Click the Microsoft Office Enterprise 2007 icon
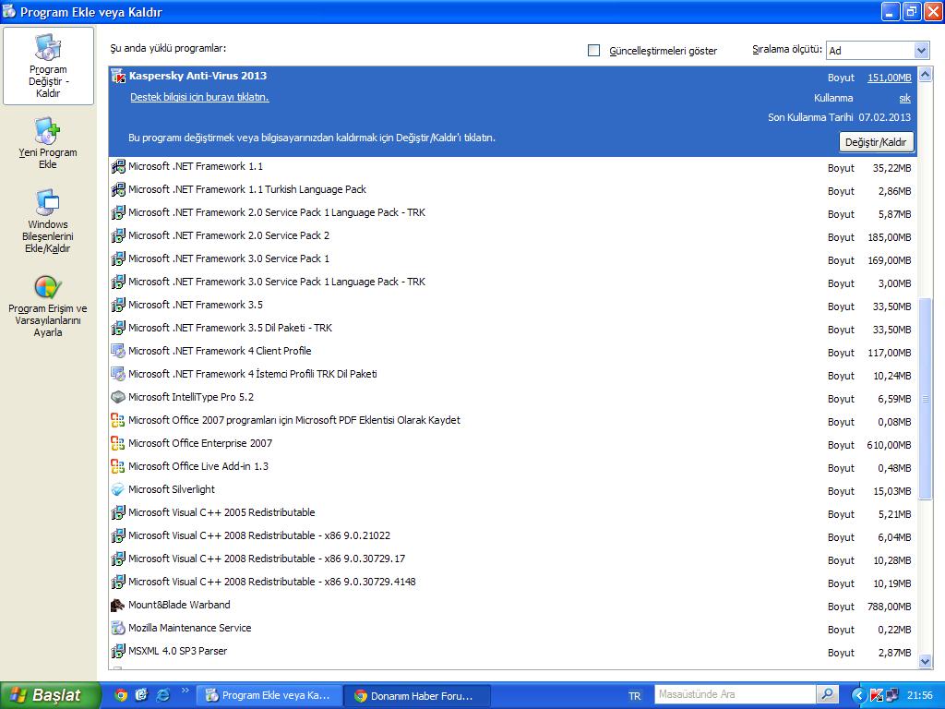This screenshot has height=709, width=945. (x=118, y=443)
